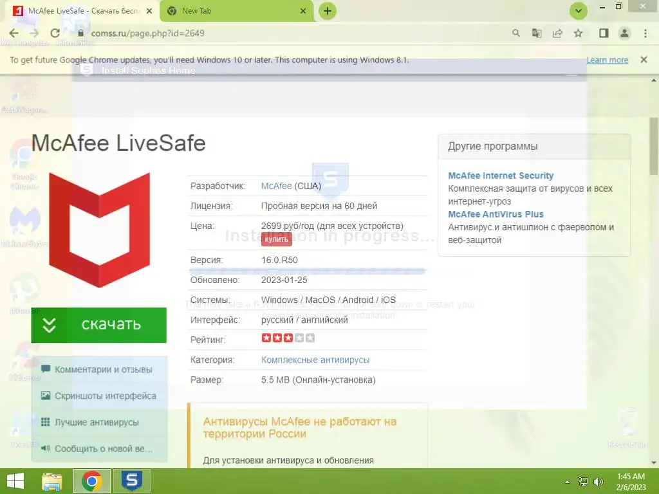Open the McAfee developer link
Image resolution: width=659 pixels, height=494 pixels.
(x=276, y=186)
